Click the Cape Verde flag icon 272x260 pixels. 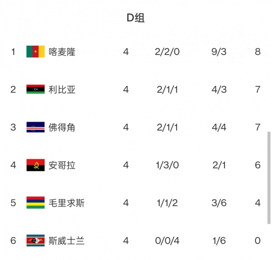(36, 127)
